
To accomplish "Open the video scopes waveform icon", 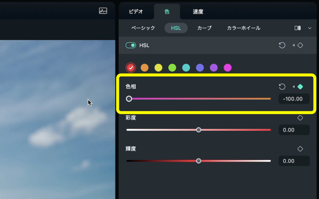I will pyautogui.click(x=103, y=11).
